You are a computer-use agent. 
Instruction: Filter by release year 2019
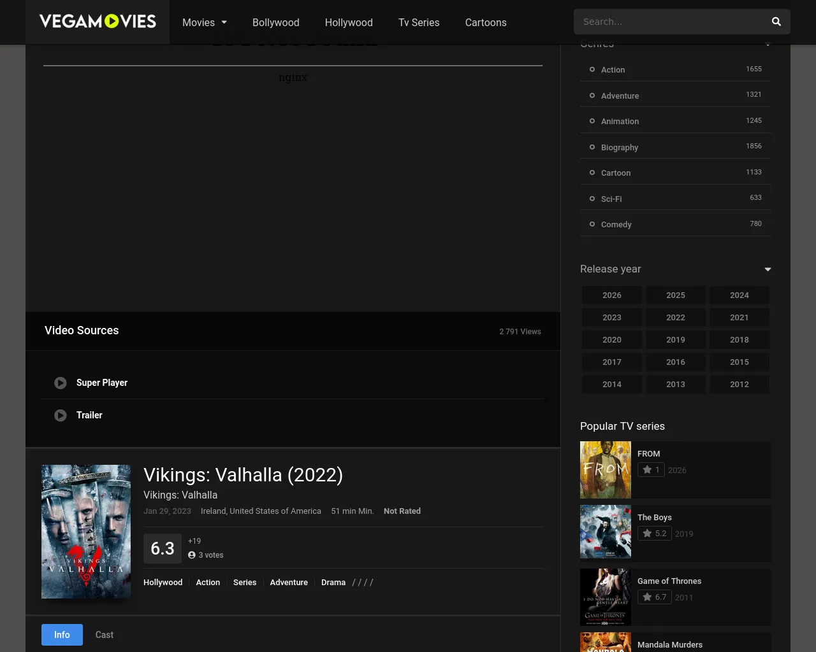676,340
